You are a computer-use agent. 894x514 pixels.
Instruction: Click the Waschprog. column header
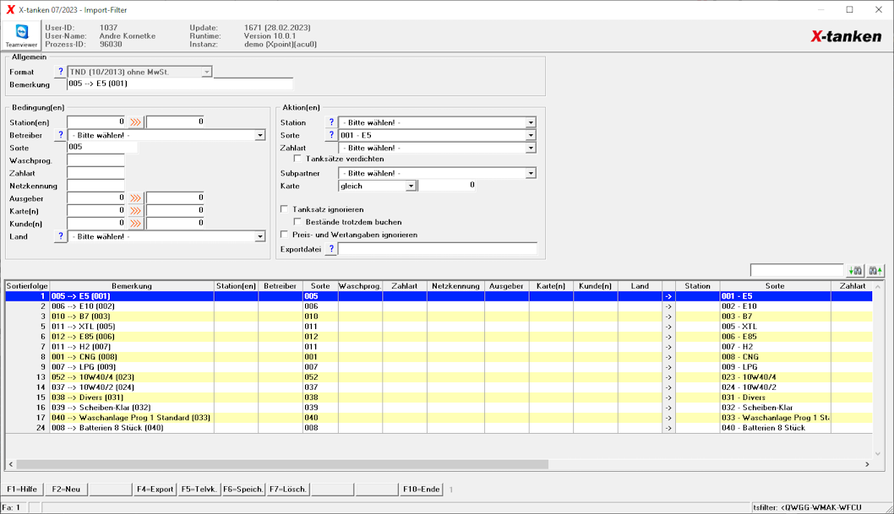(x=360, y=286)
